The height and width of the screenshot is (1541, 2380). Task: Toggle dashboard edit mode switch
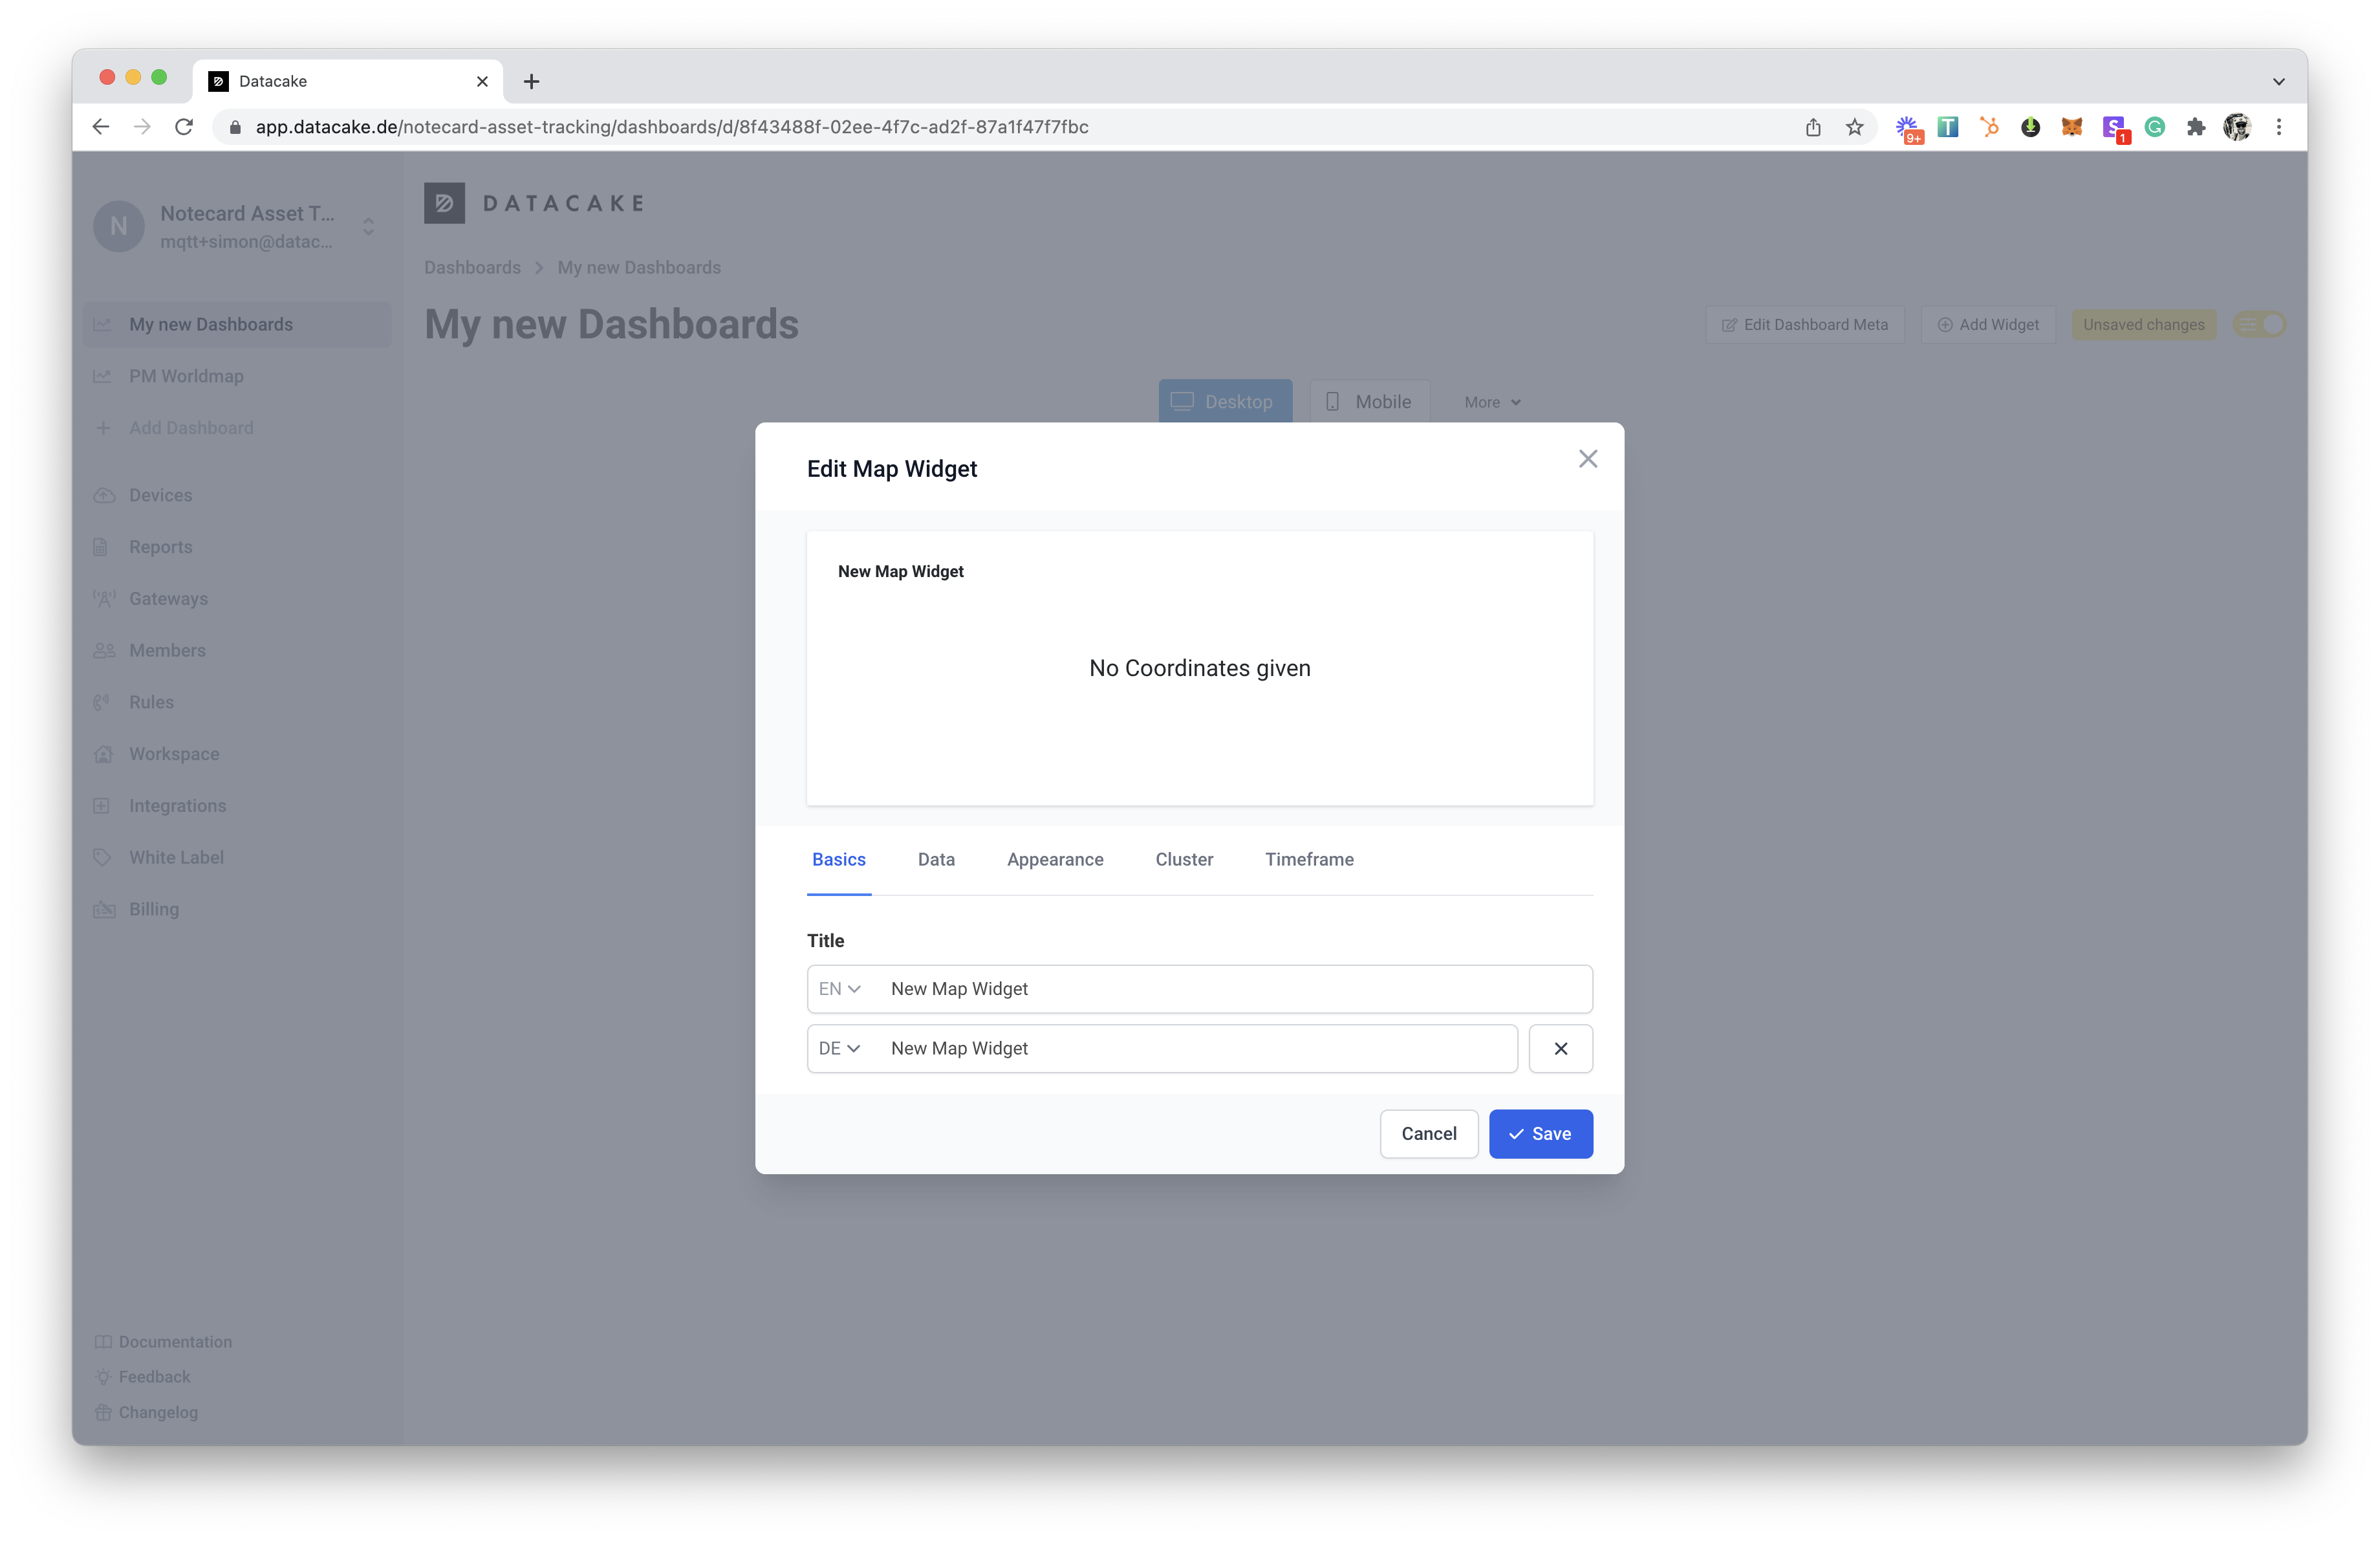pos(2259,324)
